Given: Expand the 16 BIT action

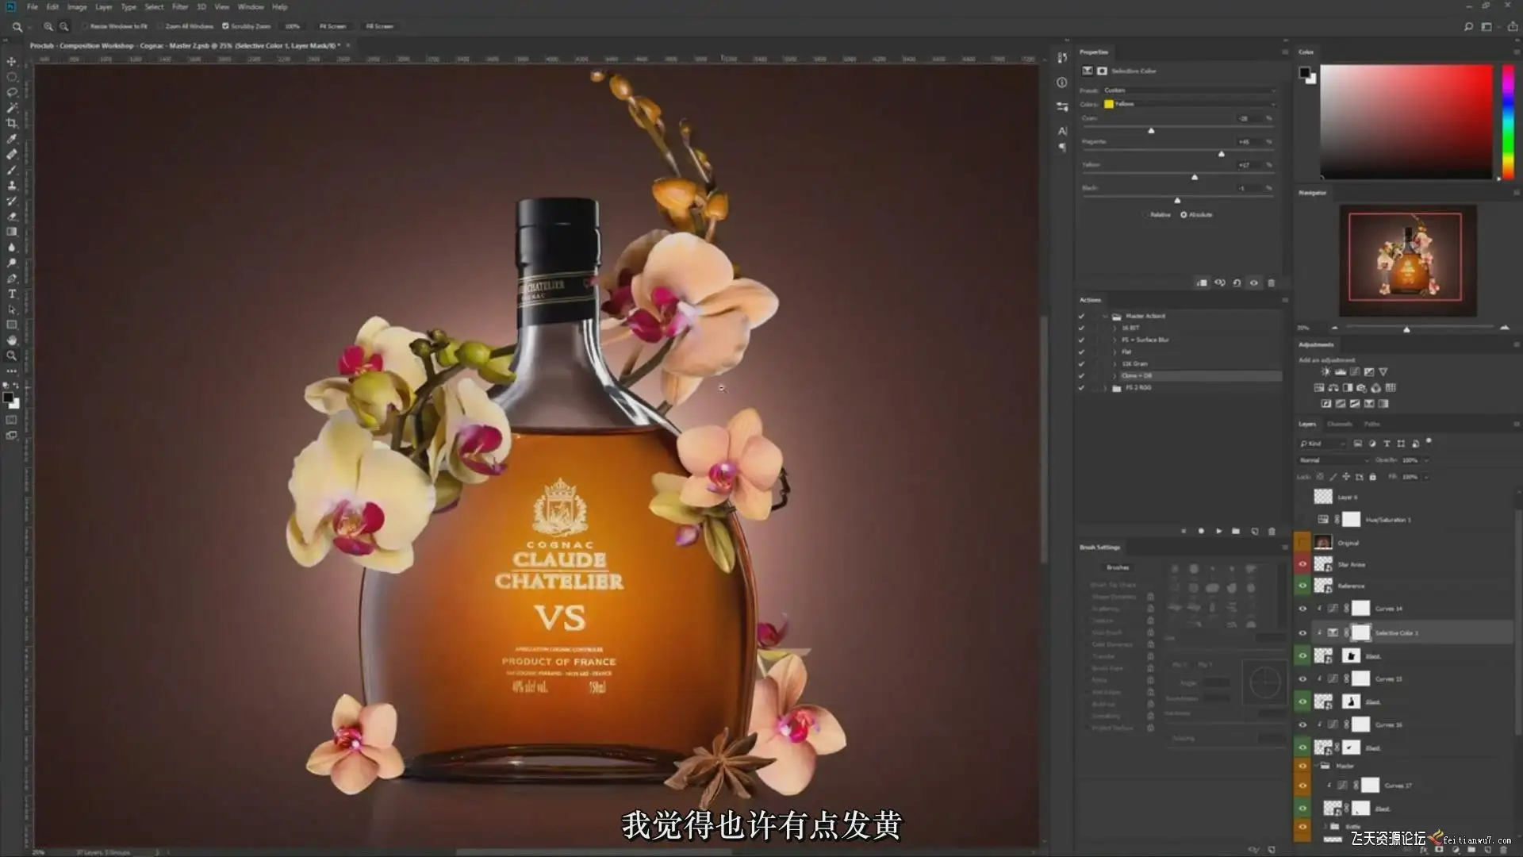Looking at the screenshot, I should (x=1114, y=328).
